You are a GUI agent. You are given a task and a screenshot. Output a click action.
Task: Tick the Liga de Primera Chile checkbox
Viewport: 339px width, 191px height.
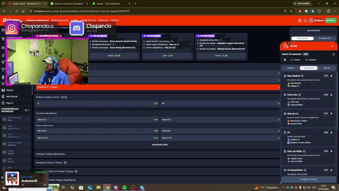pyautogui.click(x=26, y=119)
